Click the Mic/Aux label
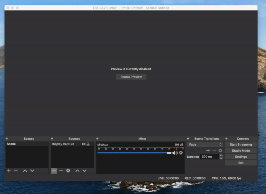 click(x=103, y=144)
